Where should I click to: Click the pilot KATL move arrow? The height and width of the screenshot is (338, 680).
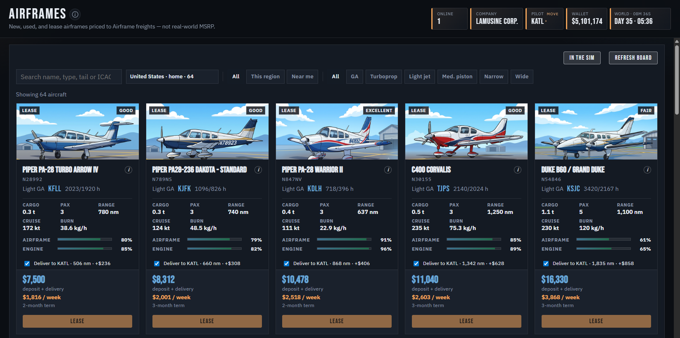pyautogui.click(x=546, y=21)
